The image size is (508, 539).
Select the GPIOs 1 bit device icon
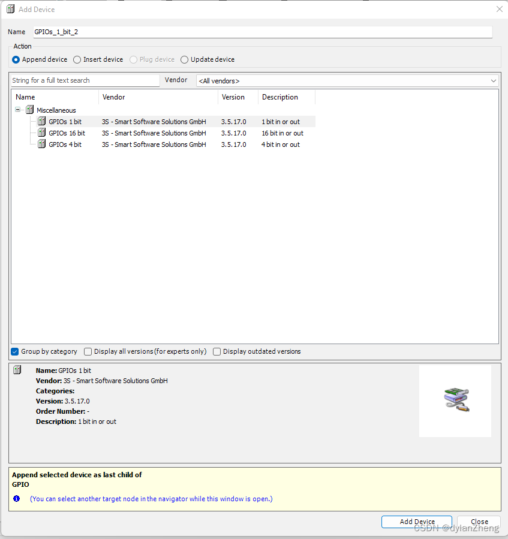coord(41,121)
